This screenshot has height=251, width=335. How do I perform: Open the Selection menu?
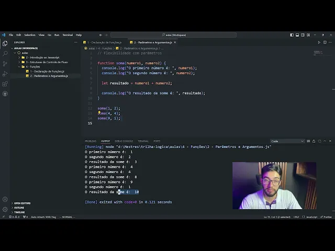pos(30,35)
